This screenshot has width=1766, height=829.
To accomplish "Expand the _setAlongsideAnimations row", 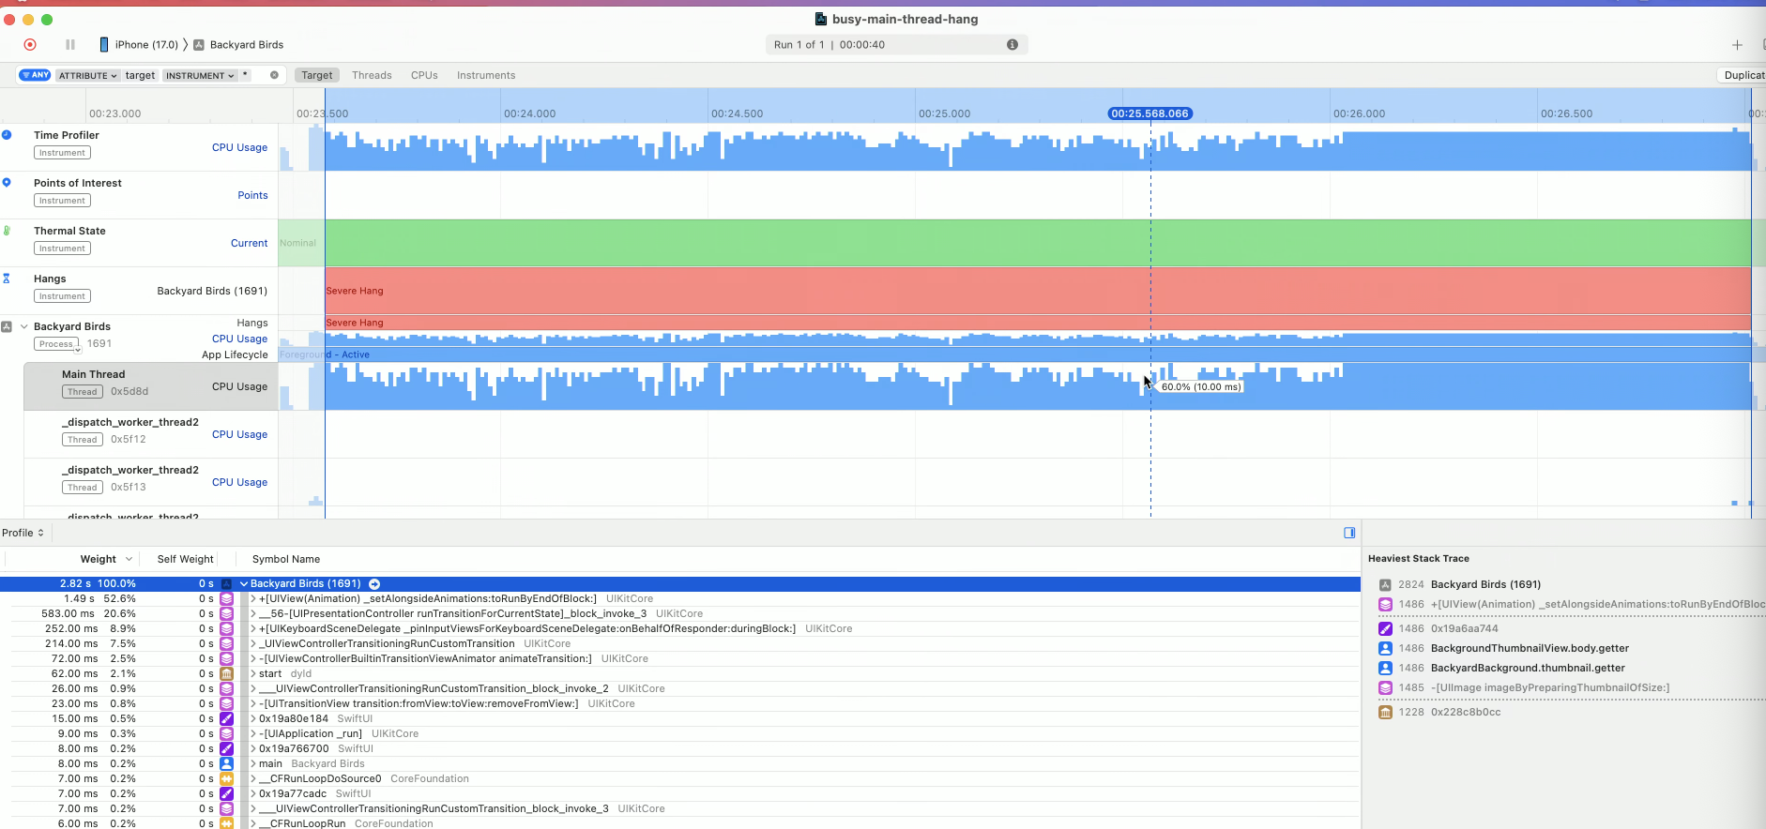I will point(253,598).
